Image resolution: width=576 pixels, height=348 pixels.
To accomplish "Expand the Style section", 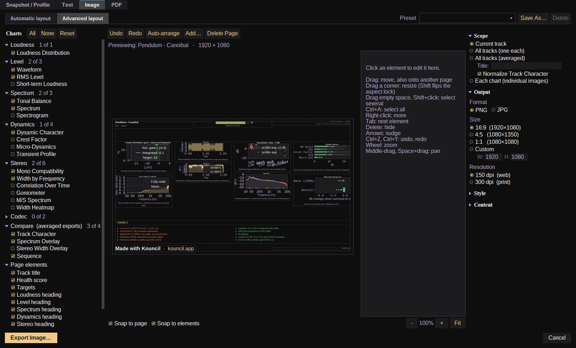I will pyautogui.click(x=470, y=193).
